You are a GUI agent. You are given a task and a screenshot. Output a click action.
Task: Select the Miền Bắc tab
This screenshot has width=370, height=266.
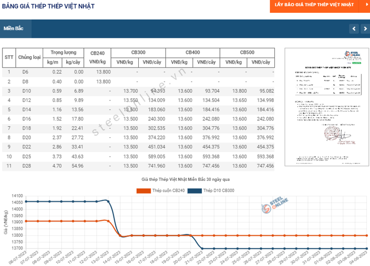(14, 29)
